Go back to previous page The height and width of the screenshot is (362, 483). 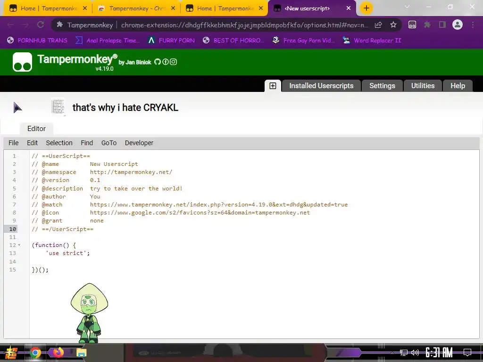[x=10, y=25]
